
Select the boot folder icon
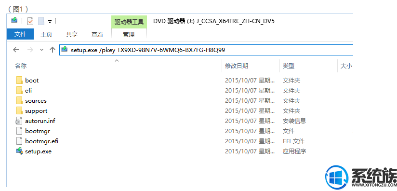pos(19,80)
